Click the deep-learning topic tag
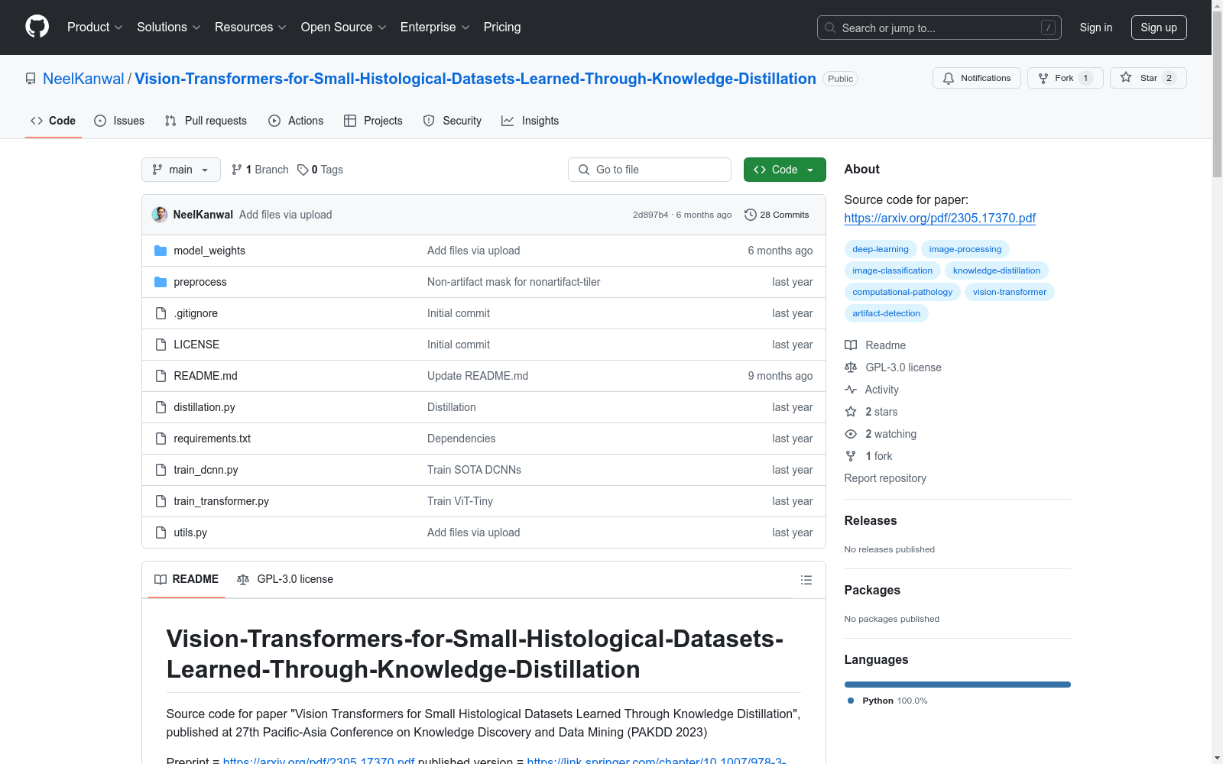The width and height of the screenshot is (1223, 764). pyautogui.click(x=881, y=249)
